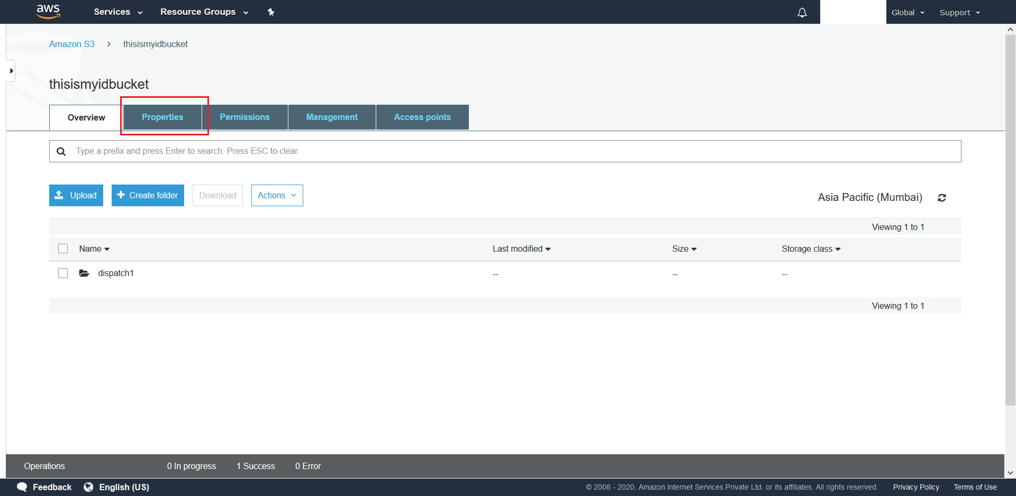Sort by the Name column

pos(94,249)
